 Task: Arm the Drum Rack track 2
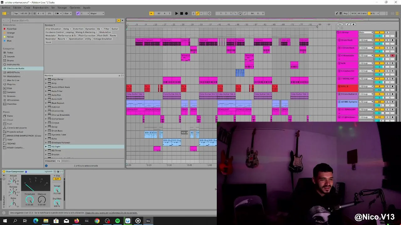(x=392, y=40)
